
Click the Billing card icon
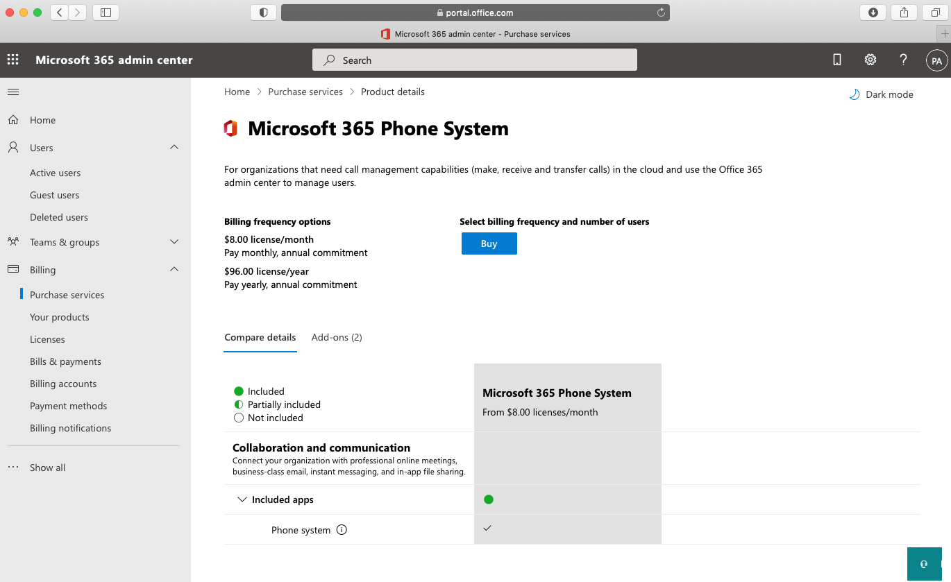click(13, 270)
